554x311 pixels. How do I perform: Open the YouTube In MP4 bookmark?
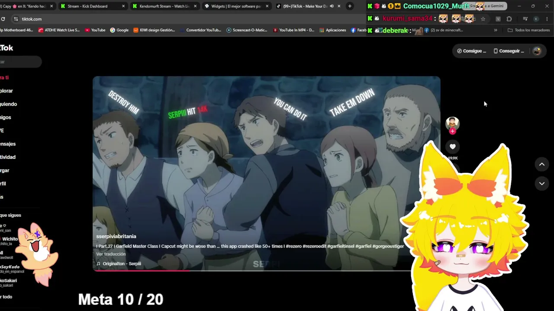pyautogui.click(x=293, y=30)
